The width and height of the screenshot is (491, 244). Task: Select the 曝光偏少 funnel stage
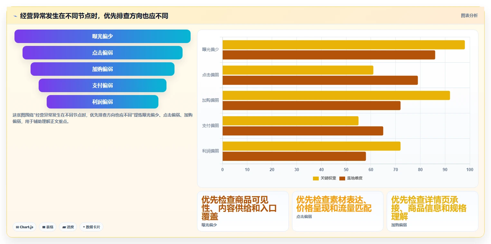102,36
